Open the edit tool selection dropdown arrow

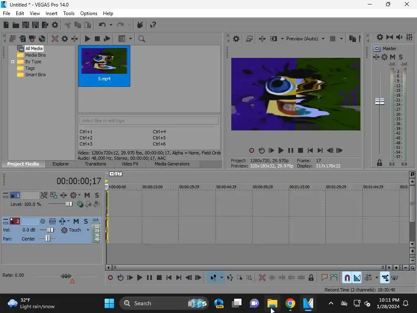222,278
